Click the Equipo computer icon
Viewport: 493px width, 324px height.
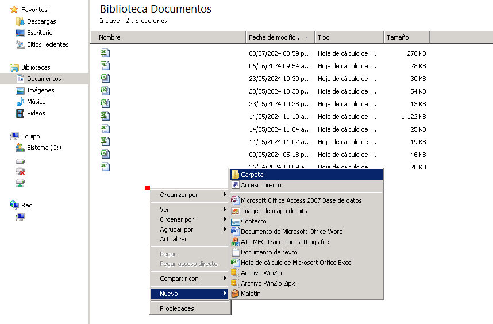pos(14,136)
